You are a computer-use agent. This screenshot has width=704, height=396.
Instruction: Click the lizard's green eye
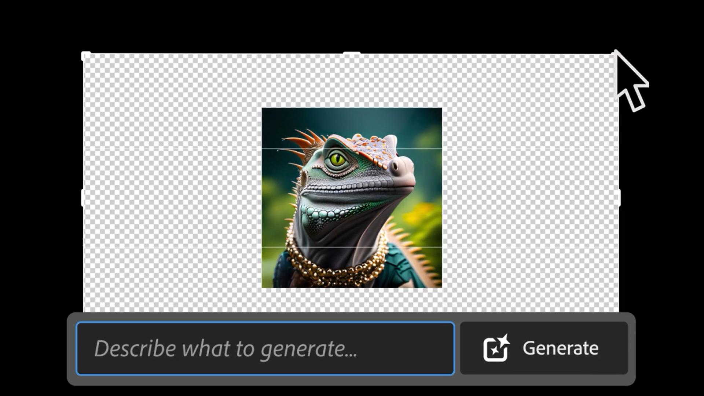[x=337, y=159]
